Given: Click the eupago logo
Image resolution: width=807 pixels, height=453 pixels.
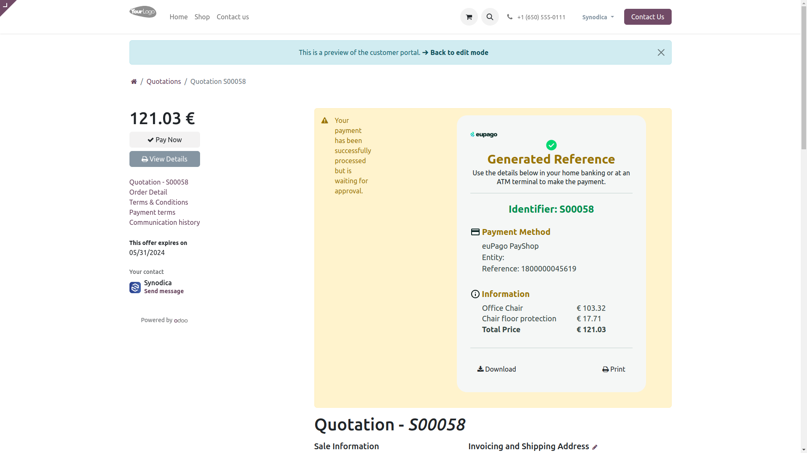Looking at the screenshot, I should (x=483, y=135).
